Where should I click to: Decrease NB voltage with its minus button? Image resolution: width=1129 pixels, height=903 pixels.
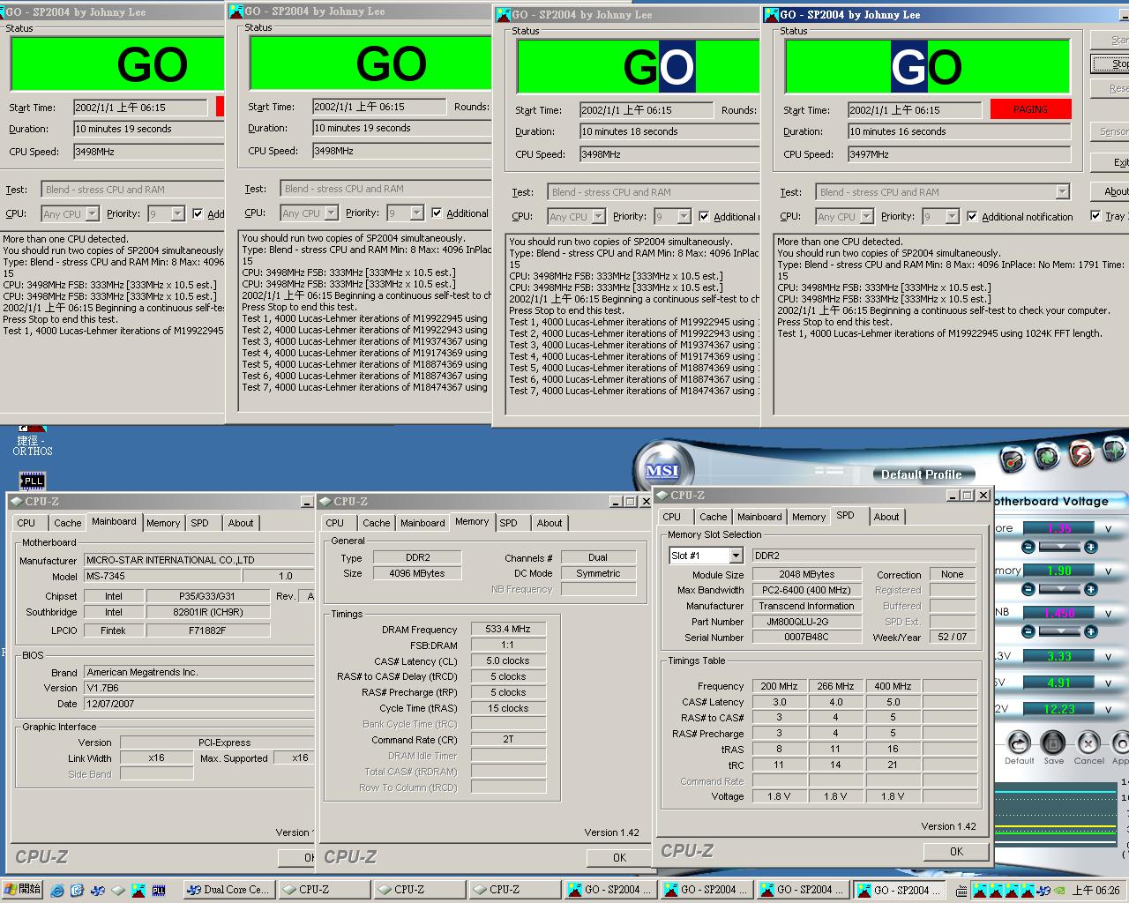(x=1028, y=631)
